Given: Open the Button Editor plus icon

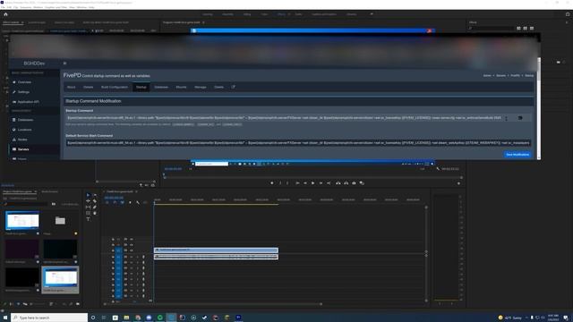Looking at the screenshot, I should [x=458, y=183].
